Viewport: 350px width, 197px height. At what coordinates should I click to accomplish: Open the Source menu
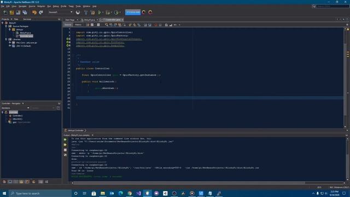click(x=32, y=6)
